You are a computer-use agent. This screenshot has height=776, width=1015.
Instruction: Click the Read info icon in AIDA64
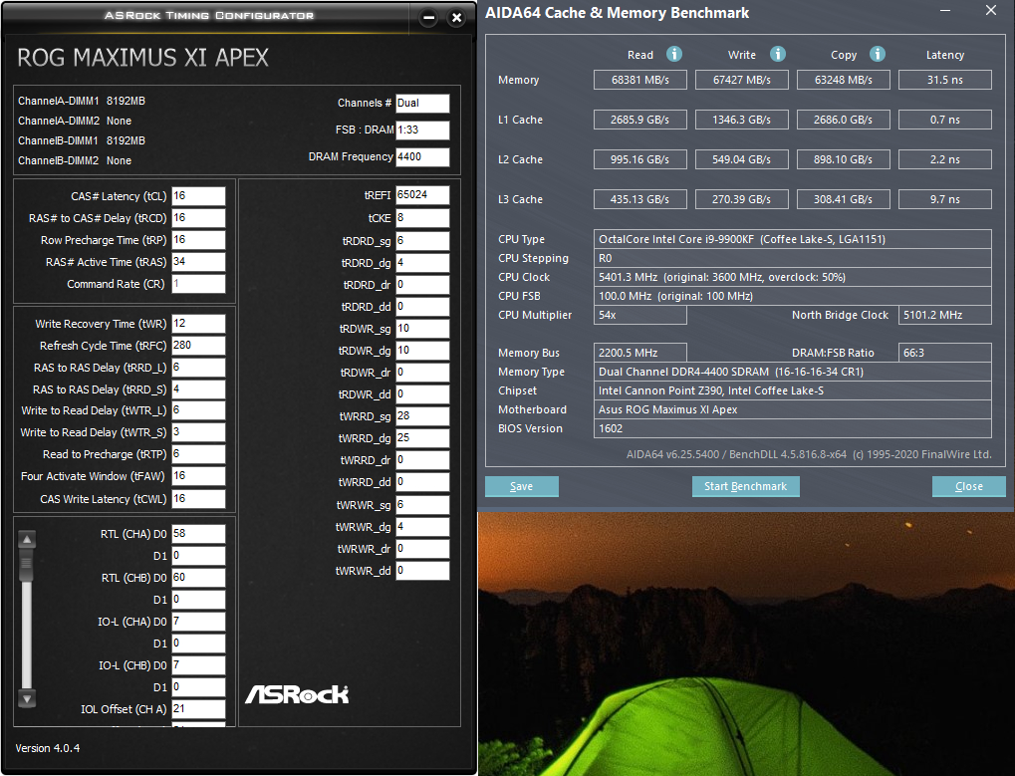click(x=674, y=54)
